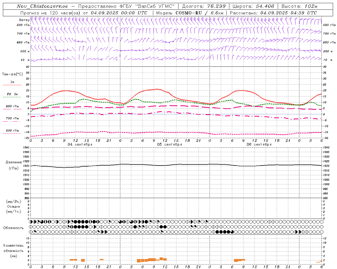Screen dimensions: 337x269
Task: Click the red 2 m temperature curve
Action: (x=158, y=89)
